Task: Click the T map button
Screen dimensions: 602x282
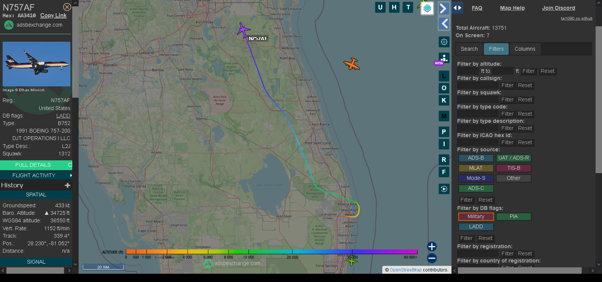Action: [x=408, y=7]
